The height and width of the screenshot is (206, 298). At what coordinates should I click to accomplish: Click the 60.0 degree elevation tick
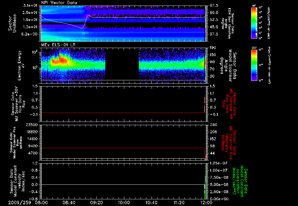point(214,13)
